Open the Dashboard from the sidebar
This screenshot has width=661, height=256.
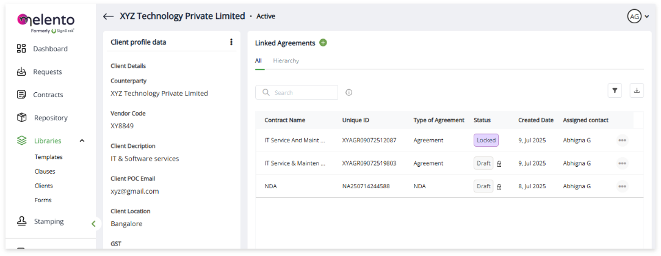pos(50,49)
